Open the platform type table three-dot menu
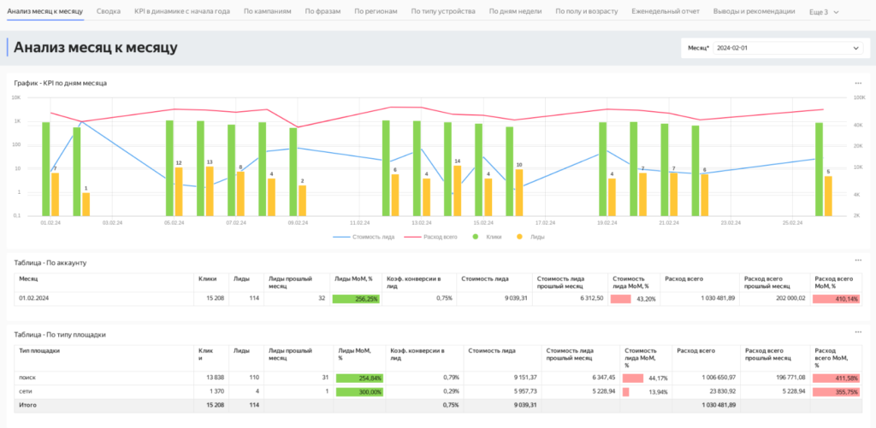This screenshot has width=876, height=428. pos(858,333)
